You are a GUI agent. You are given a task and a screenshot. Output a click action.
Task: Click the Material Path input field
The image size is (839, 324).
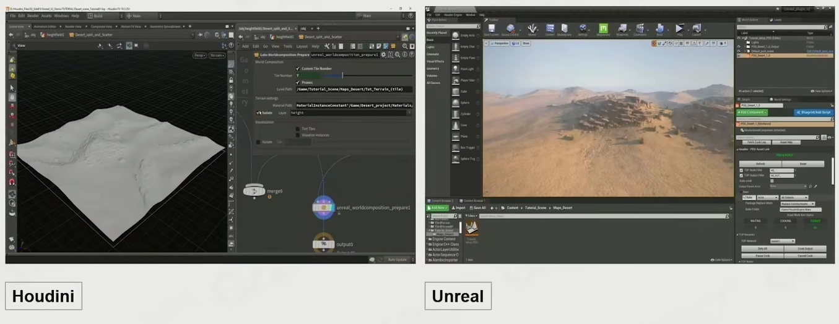coord(354,106)
